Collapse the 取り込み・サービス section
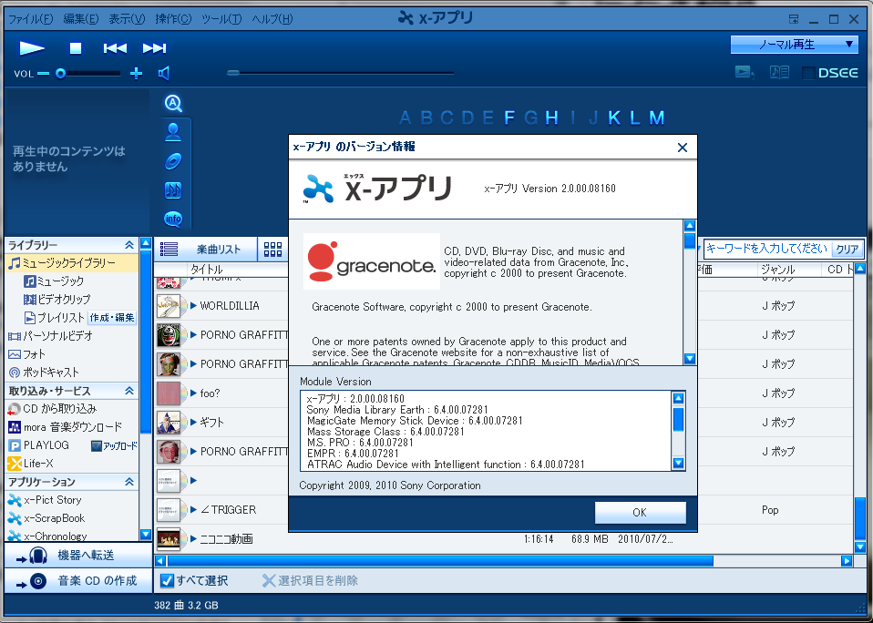This screenshot has width=873, height=623. coord(129,391)
